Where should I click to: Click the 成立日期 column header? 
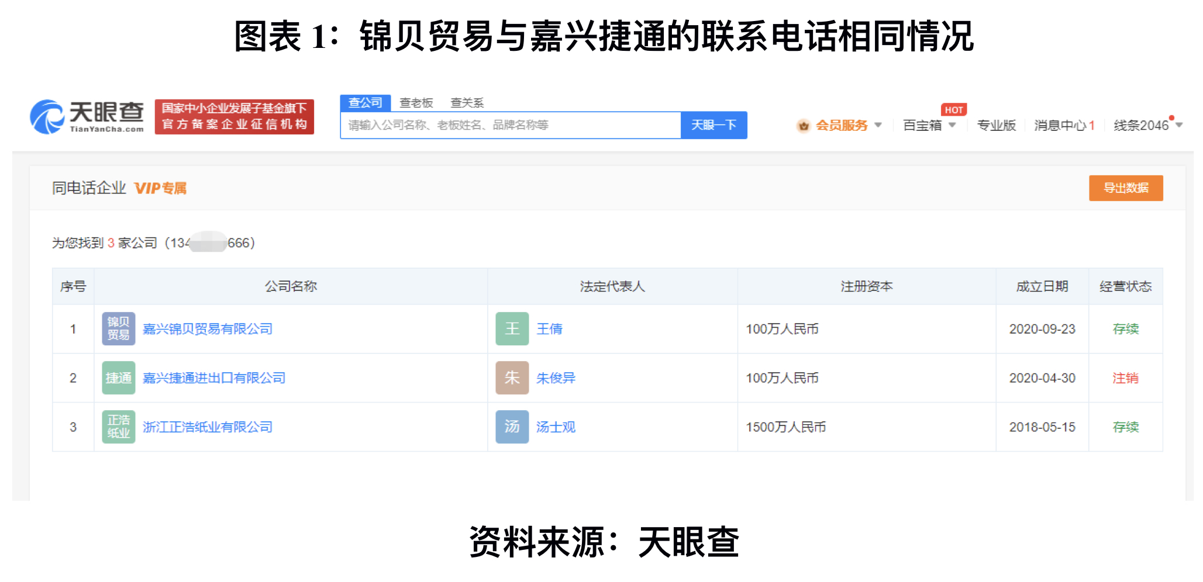pyautogui.click(x=1042, y=286)
